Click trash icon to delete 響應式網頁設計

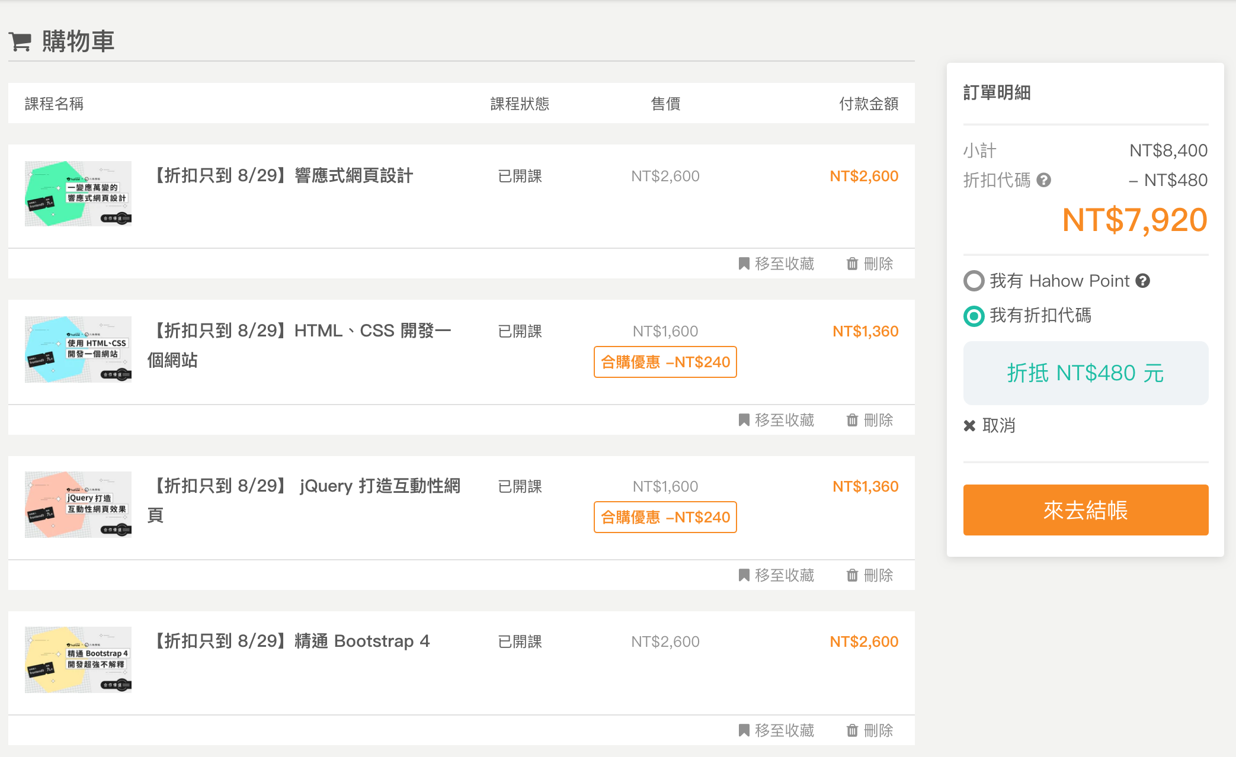pyautogui.click(x=852, y=264)
